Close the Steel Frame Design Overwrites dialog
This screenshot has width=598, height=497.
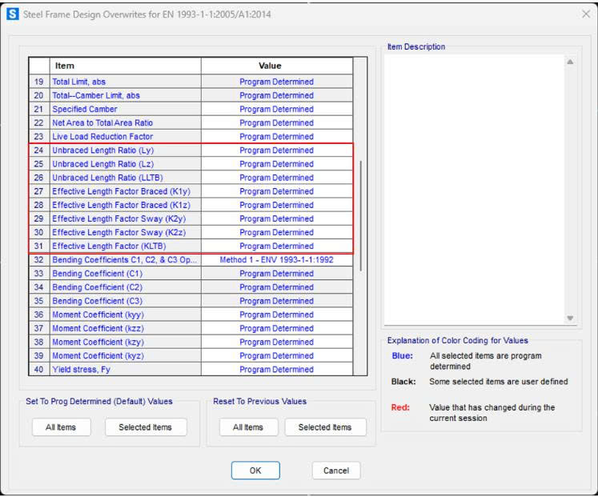(x=584, y=15)
